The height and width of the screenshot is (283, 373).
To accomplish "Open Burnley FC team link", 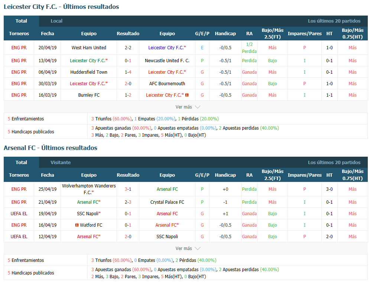I will [89, 95].
